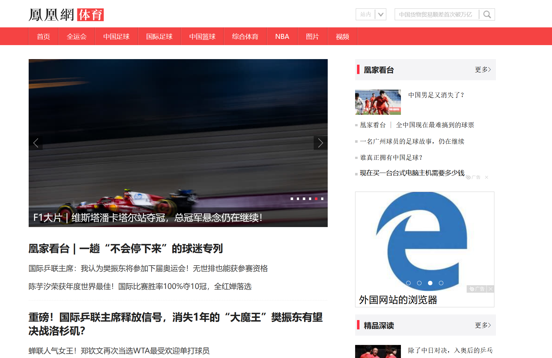Screen dimensions: 552x358
Task: Expand 更多 in 凰家看台 section
Action: pos(483,70)
